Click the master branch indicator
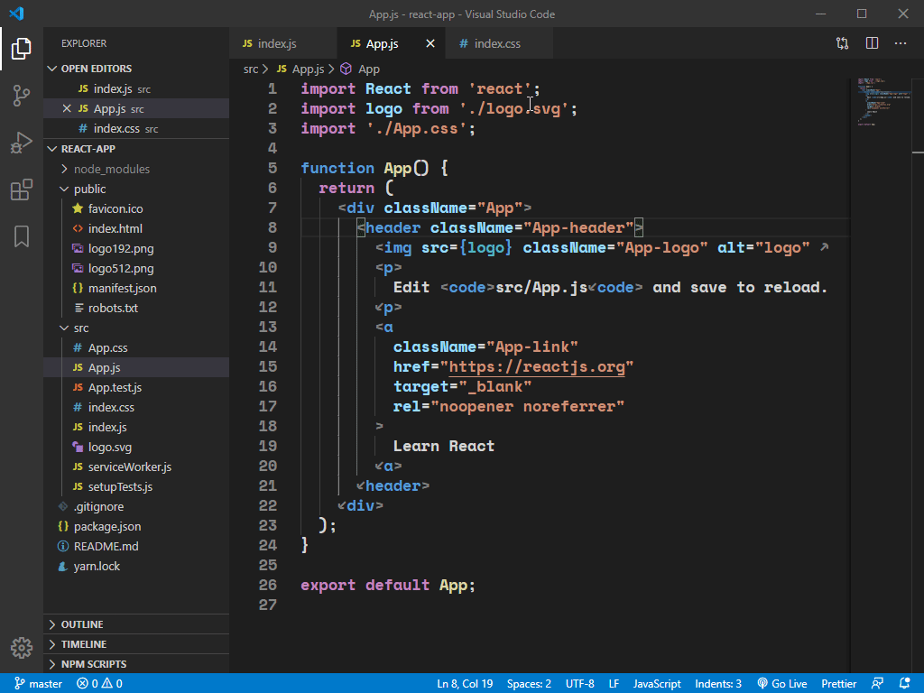 click(x=38, y=684)
